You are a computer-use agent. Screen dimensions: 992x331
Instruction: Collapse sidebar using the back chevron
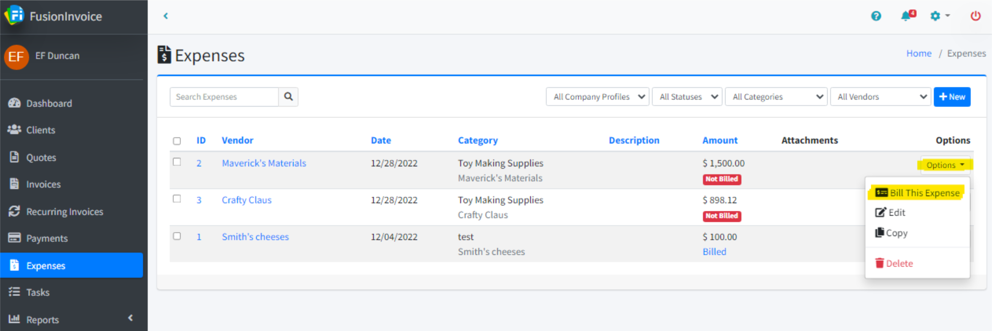[x=165, y=16]
